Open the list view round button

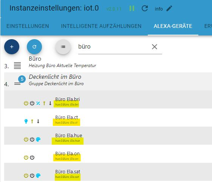pyautogui.click(x=63, y=47)
